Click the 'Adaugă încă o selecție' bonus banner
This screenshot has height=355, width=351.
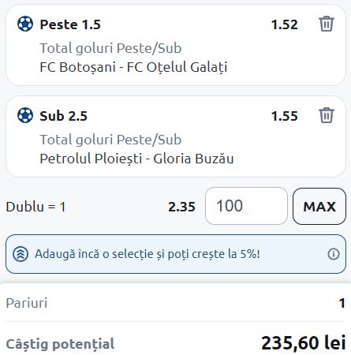[176, 254]
